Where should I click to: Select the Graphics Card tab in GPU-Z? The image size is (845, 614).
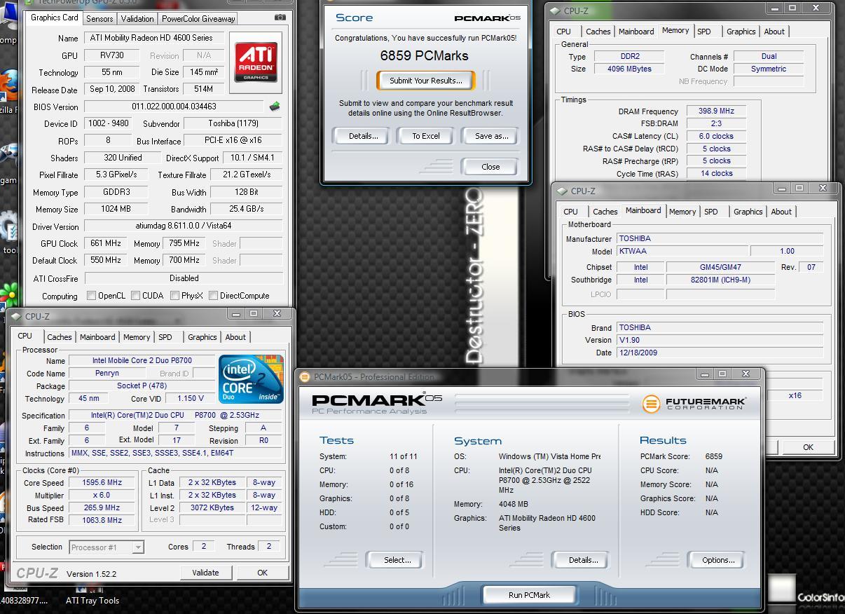[x=54, y=18]
